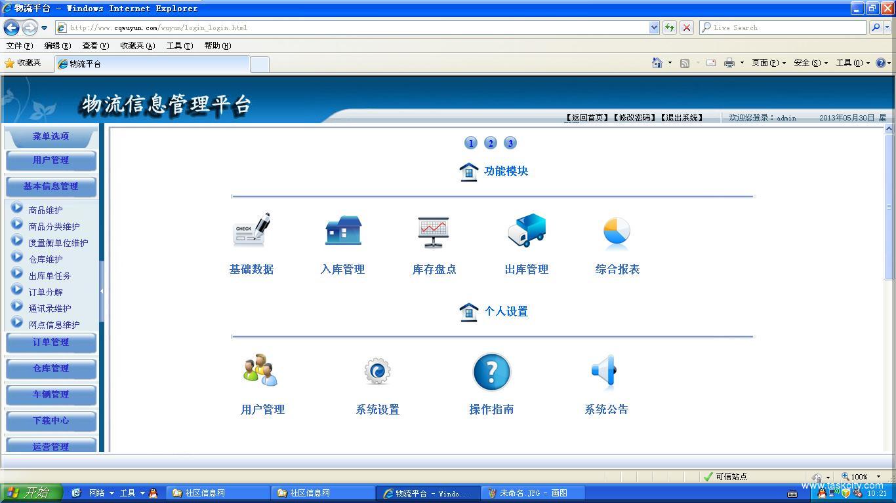The image size is (896, 503).
Task: Select page 1 circle button
Action: coord(471,143)
